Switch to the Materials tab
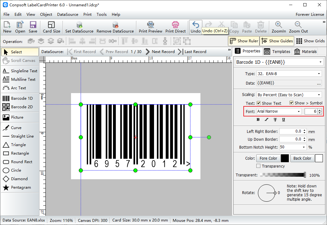 (305, 51)
